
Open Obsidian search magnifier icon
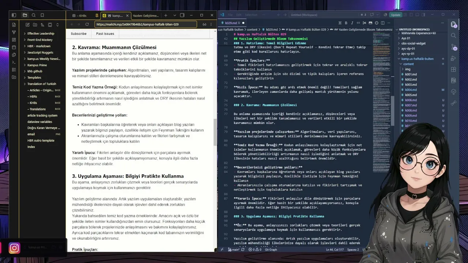click(34, 15)
